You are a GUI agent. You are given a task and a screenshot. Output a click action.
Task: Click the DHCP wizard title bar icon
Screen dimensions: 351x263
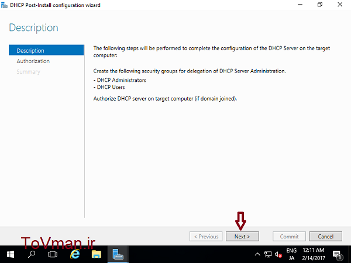[5, 5]
